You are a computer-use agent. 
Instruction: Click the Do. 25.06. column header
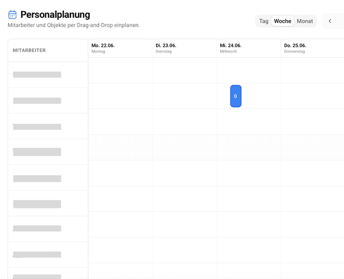coord(312,48)
